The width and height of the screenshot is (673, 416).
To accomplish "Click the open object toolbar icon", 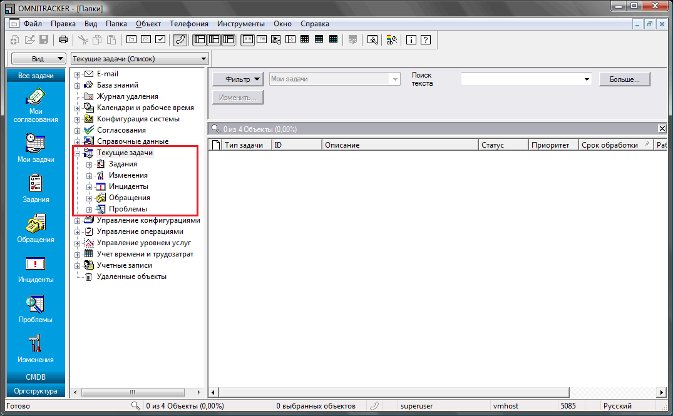I will [29, 40].
